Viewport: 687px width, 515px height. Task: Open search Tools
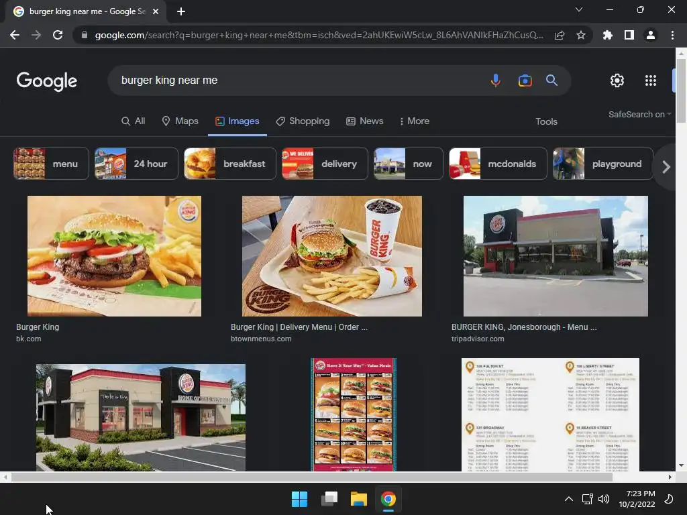[546, 122]
